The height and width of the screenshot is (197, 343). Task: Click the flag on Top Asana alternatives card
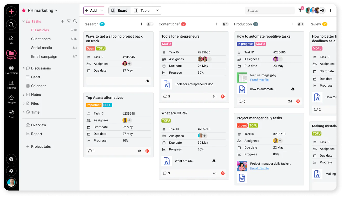(x=148, y=151)
